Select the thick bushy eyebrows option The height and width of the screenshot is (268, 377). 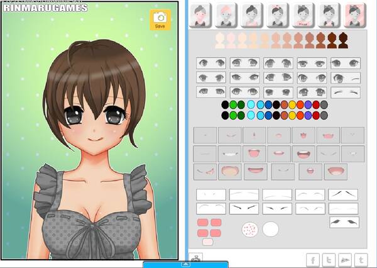click(344, 222)
